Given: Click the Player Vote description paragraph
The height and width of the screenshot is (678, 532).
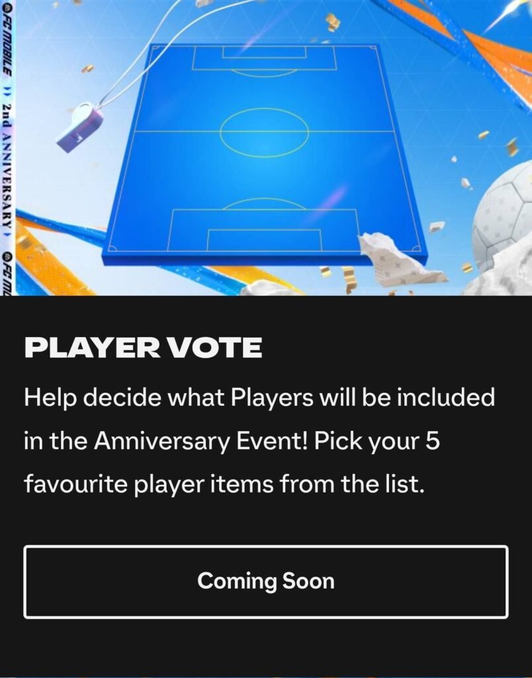Looking at the screenshot, I should pyautogui.click(x=259, y=440).
